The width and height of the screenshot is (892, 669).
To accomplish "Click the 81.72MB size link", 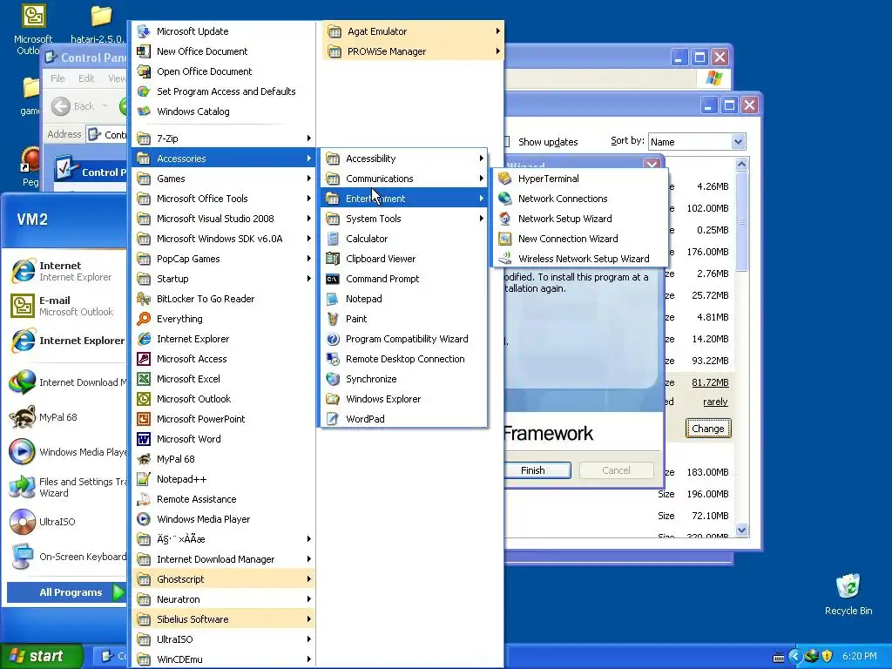I will pyautogui.click(x=710, y=383).
